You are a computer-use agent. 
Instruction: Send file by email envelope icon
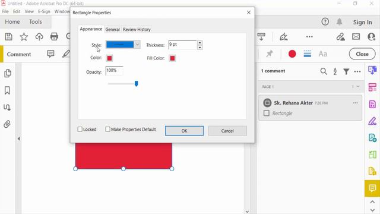click(x=356, y=37)
